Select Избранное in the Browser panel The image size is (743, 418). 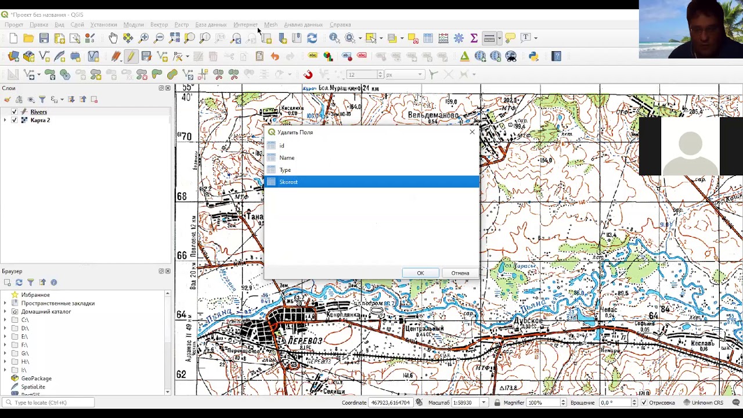[35, 295]
